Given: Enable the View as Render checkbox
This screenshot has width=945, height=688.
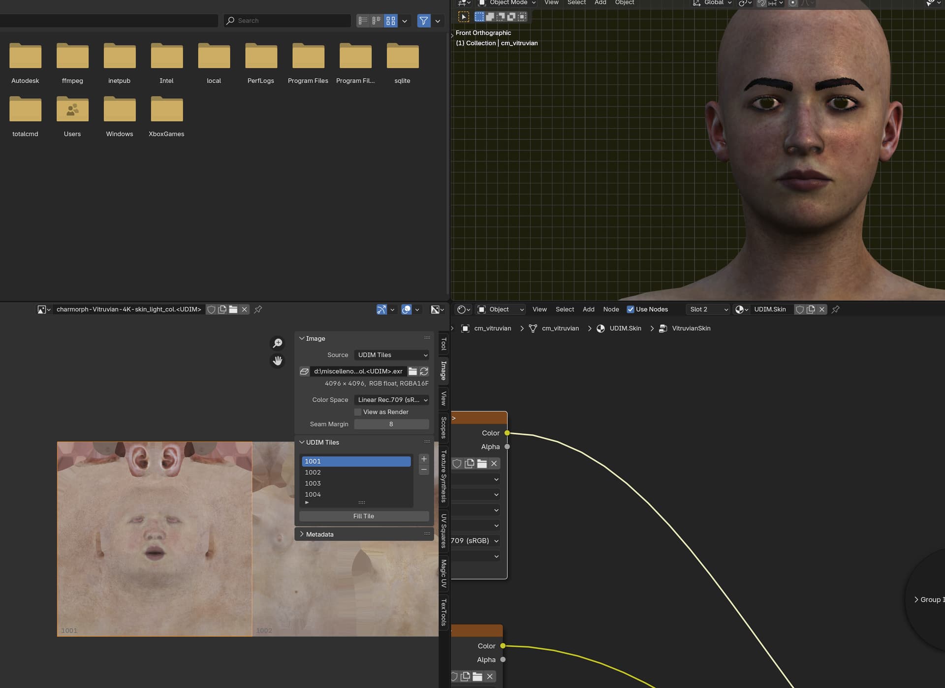Looking at the screenshot, I should tap(358, 412).
